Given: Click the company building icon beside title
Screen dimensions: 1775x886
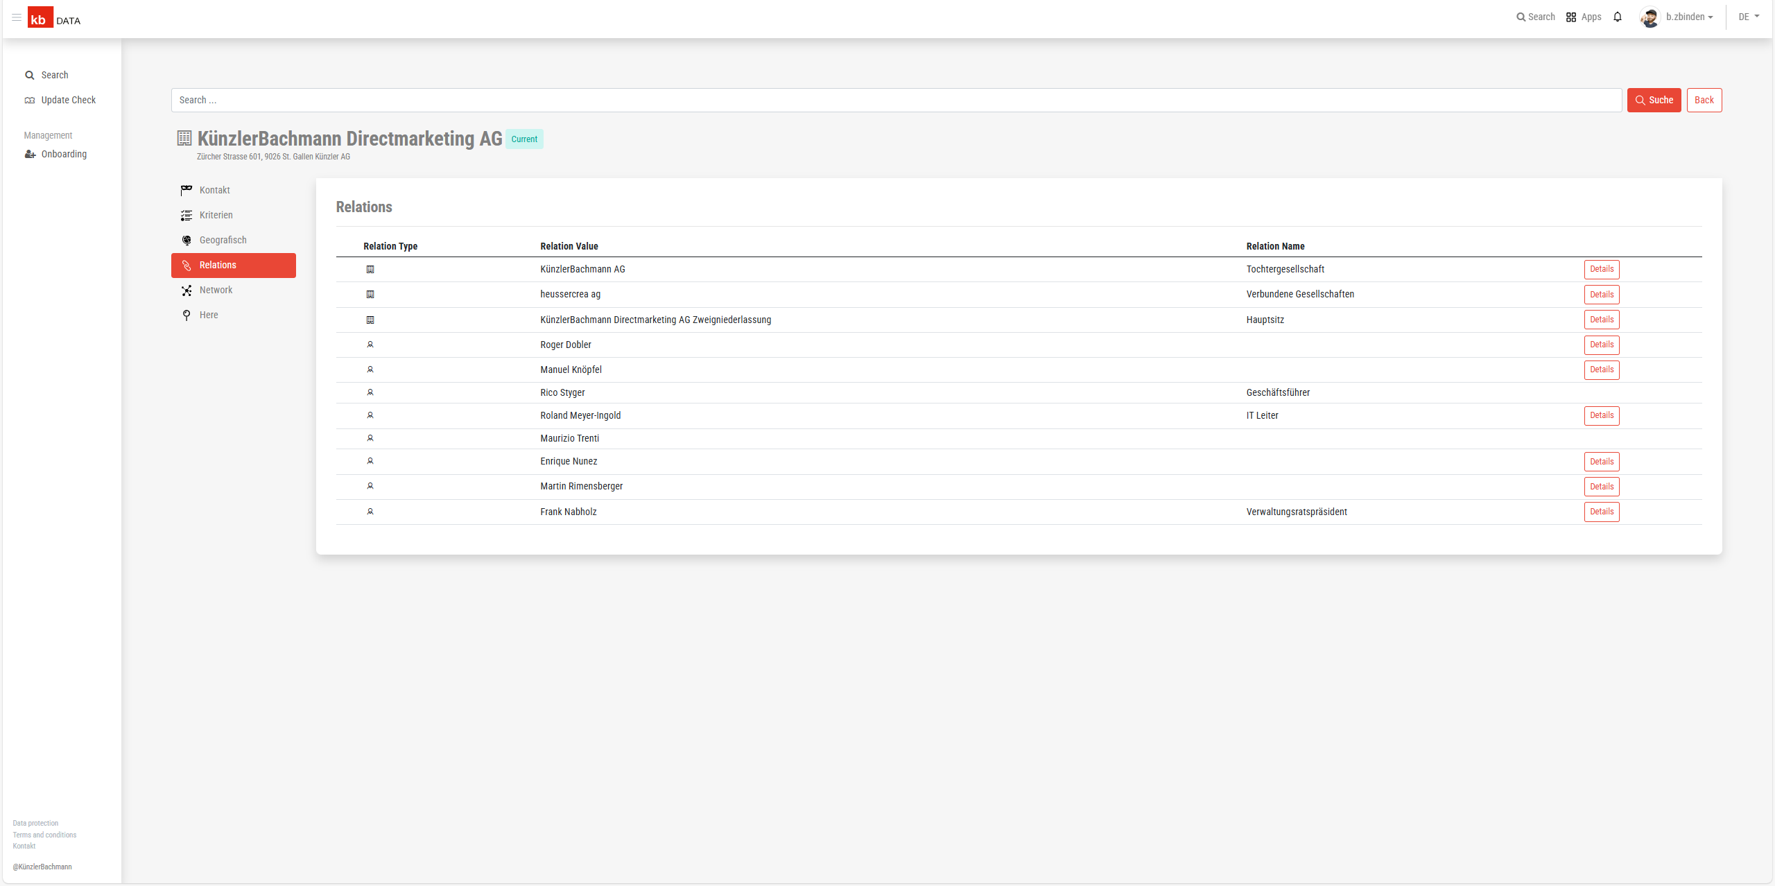Looking at the screenshot, I should [184, 138].
